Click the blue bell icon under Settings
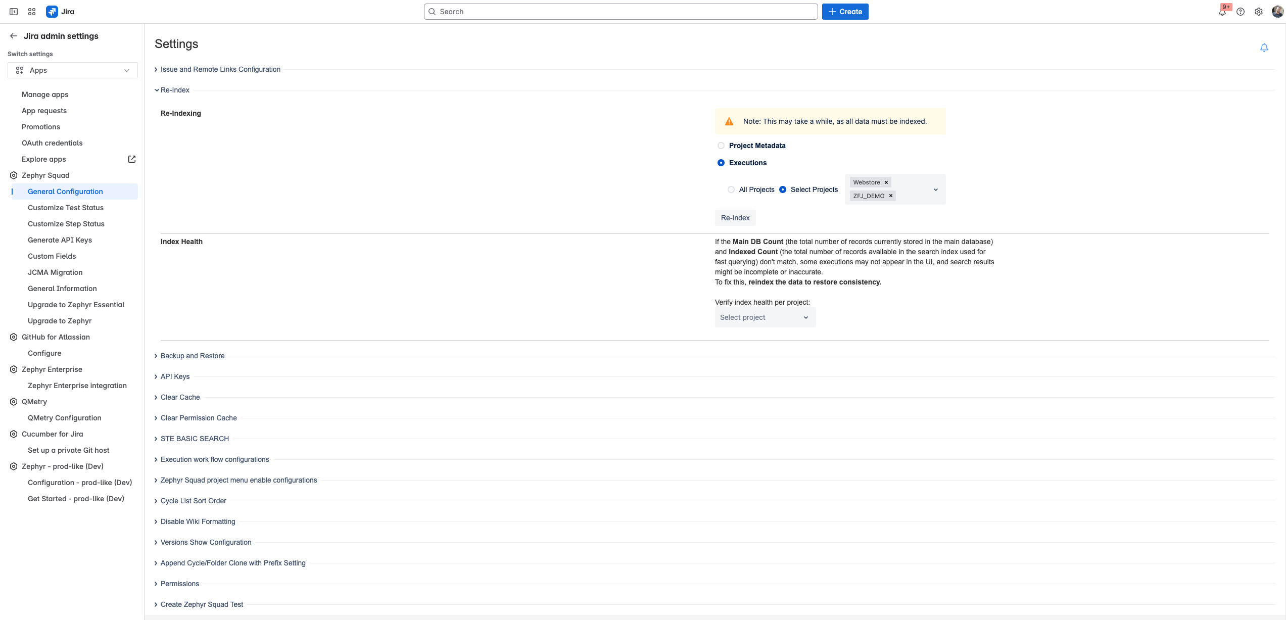The height and width of the screenshot is (620, 1286). [1264, 47]
